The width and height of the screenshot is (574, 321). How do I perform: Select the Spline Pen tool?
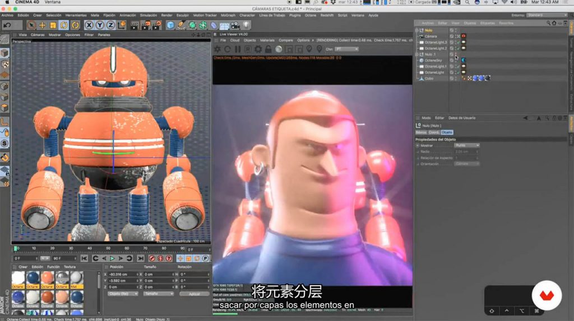181,25
